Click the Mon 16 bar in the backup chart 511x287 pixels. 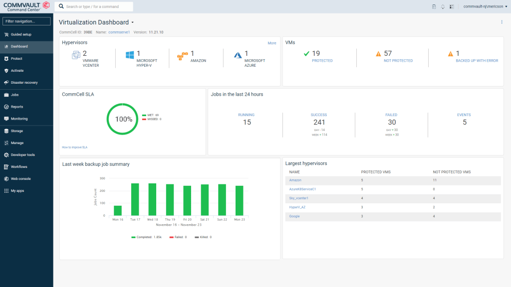118,211
